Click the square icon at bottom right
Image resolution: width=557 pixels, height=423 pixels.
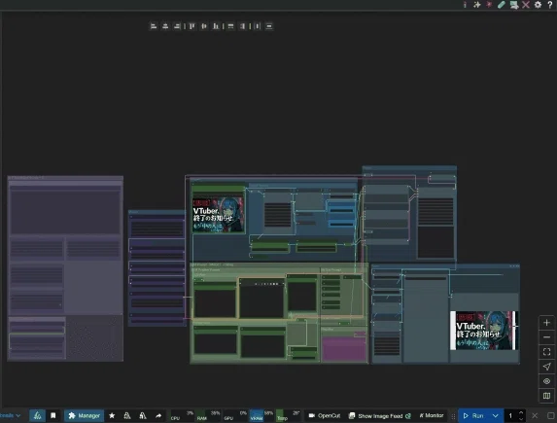(550, 415)
